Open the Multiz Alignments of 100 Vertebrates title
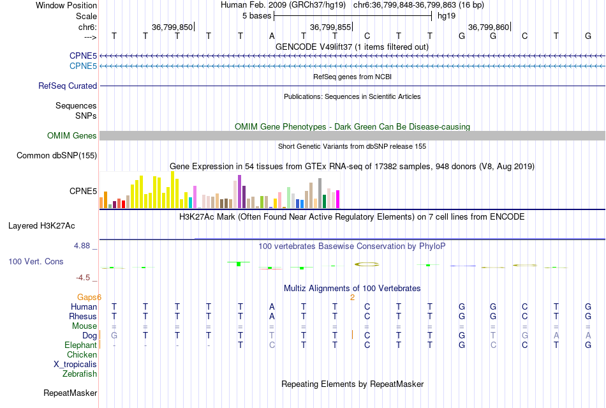606x408 pixels. tap(352, 289)
